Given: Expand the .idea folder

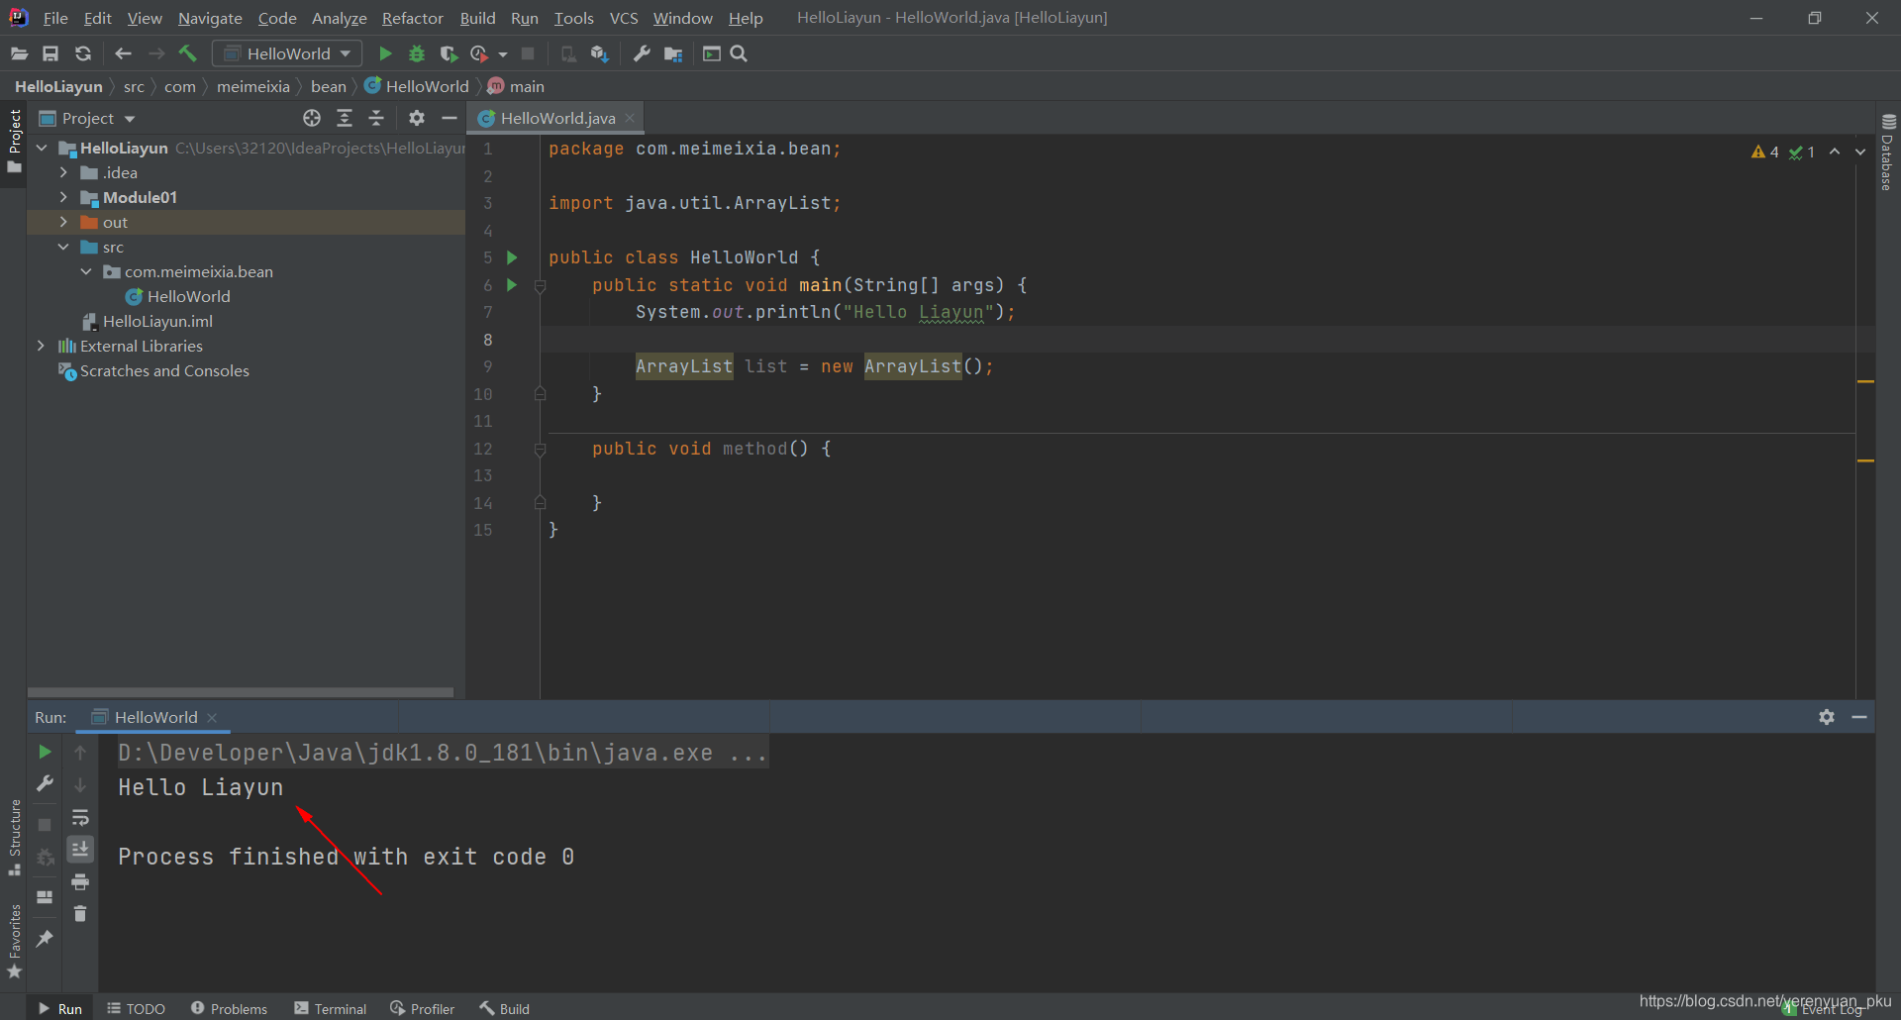Looking at the screenshot, I should tap(63, 172).
